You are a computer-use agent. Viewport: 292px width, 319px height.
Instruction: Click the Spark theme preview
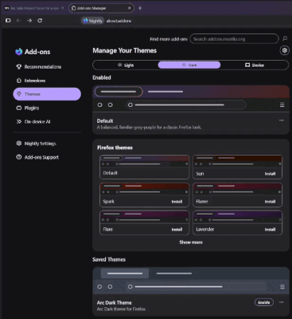coord(145,189)
